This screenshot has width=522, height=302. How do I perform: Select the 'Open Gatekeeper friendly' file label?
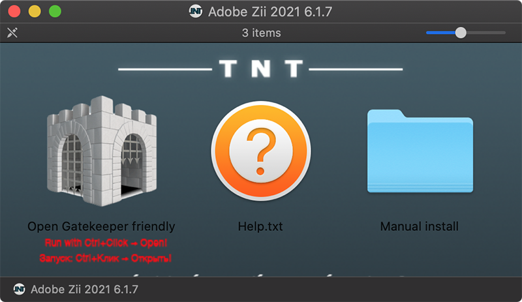[x=101, y=226]
